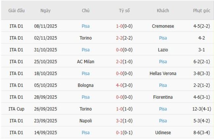Click Pisa home link in 31/10/2025 row
Screen dimensions: 214x139
click(x=86, y=50)
